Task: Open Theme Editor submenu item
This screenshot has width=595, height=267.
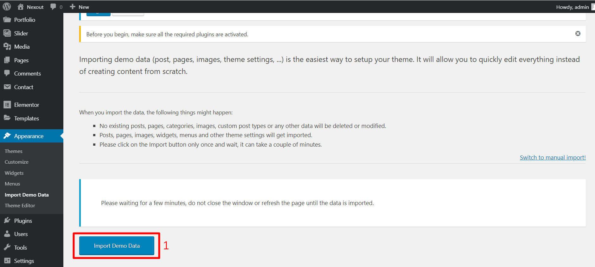Action: (20, 205)
